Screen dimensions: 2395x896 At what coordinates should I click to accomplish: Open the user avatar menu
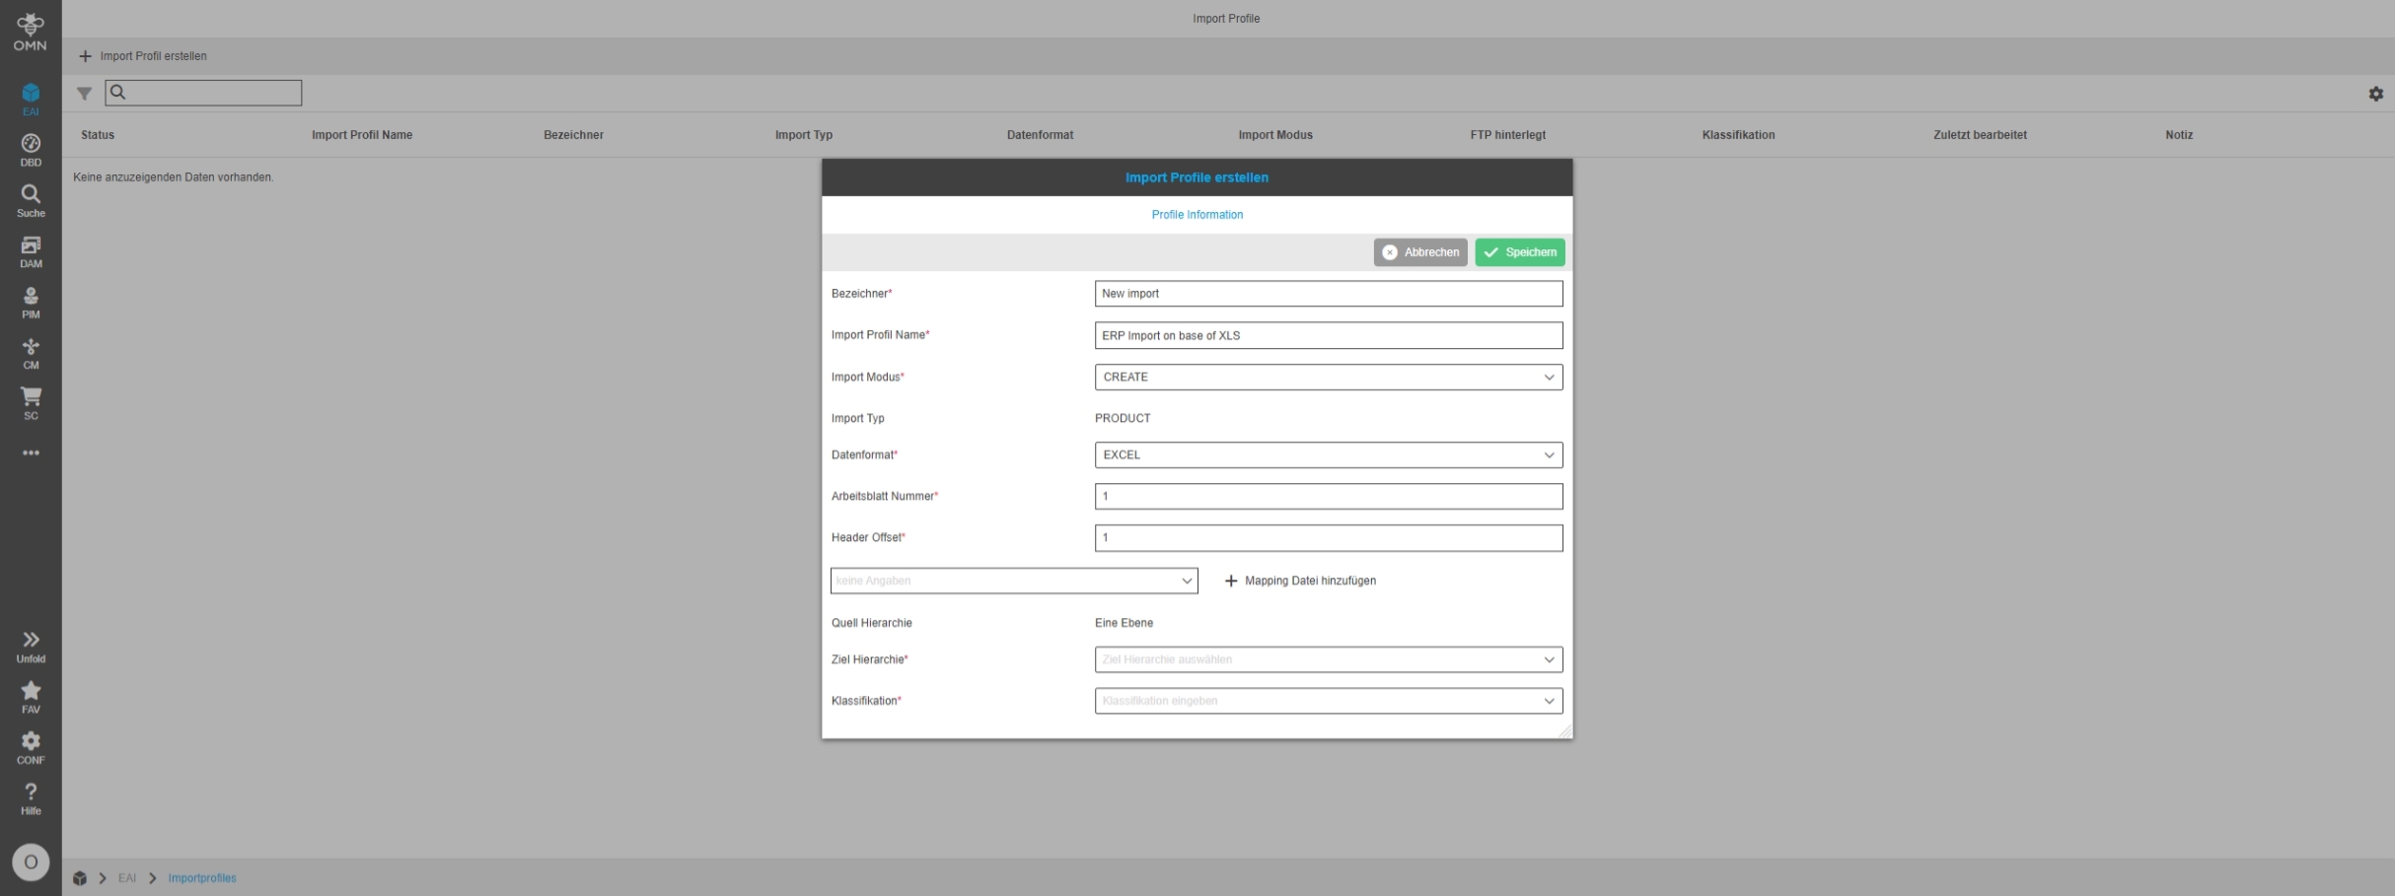[31, 862]
